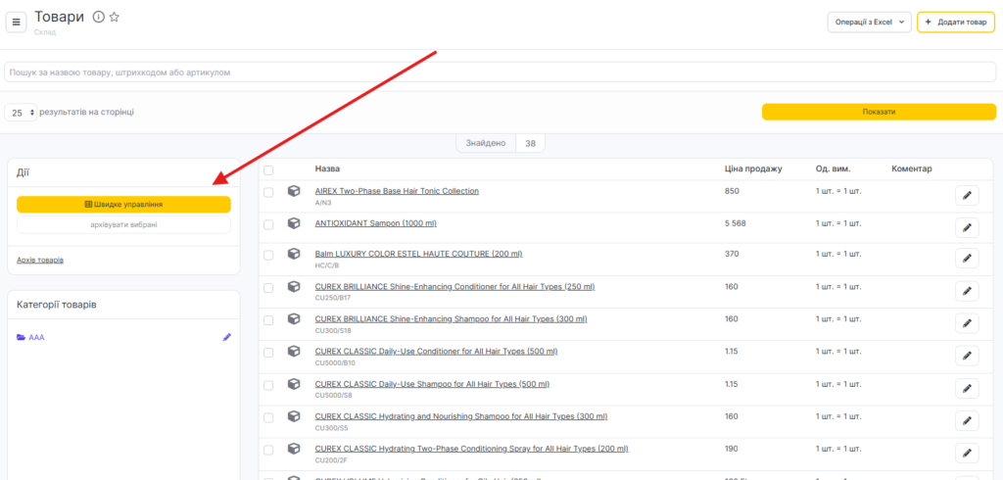Screen dimensions: 1003x480
Task: Open the hamburger sidebar menu
Action: 16,22
